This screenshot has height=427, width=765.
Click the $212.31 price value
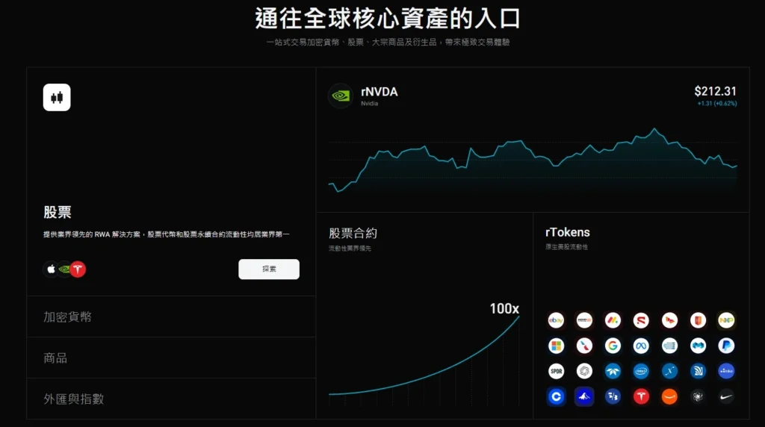(715, 91)
